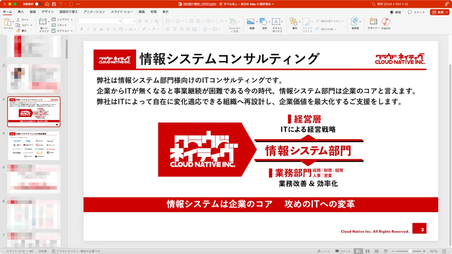The width and height of the screenshot is (452, 254).
Task: Toggle underline formatting
Action: coord(95,29)
